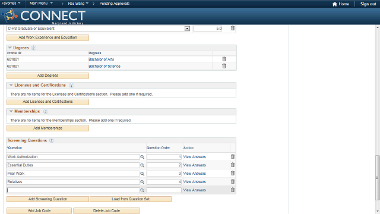
Task: Click Add Screening Question button
Action: pyautogui.click(x=47, y=199)
